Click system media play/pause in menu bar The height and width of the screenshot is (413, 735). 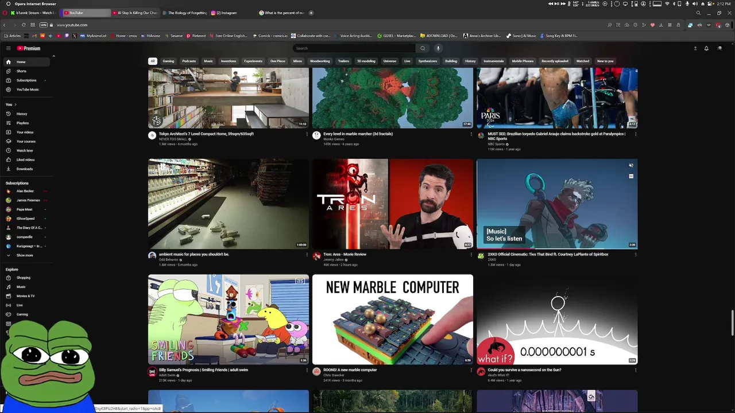coord(556,4)
